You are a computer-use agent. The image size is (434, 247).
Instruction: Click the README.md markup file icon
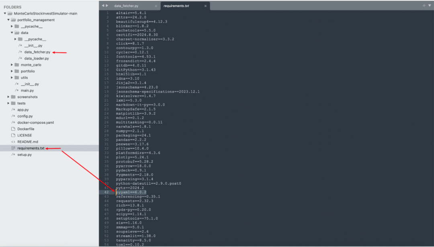point(13,142)
